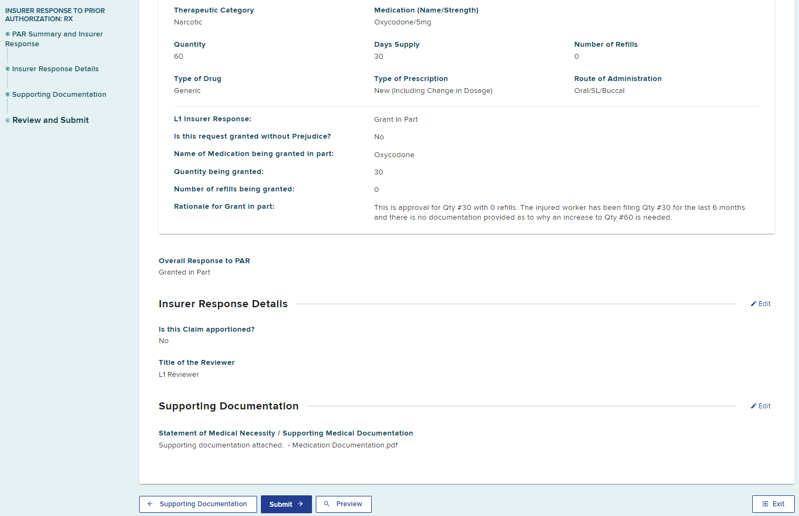Screen dimensions: 799x516
Task: Click the right arrow icon on Submit
Action: [301, 504]
